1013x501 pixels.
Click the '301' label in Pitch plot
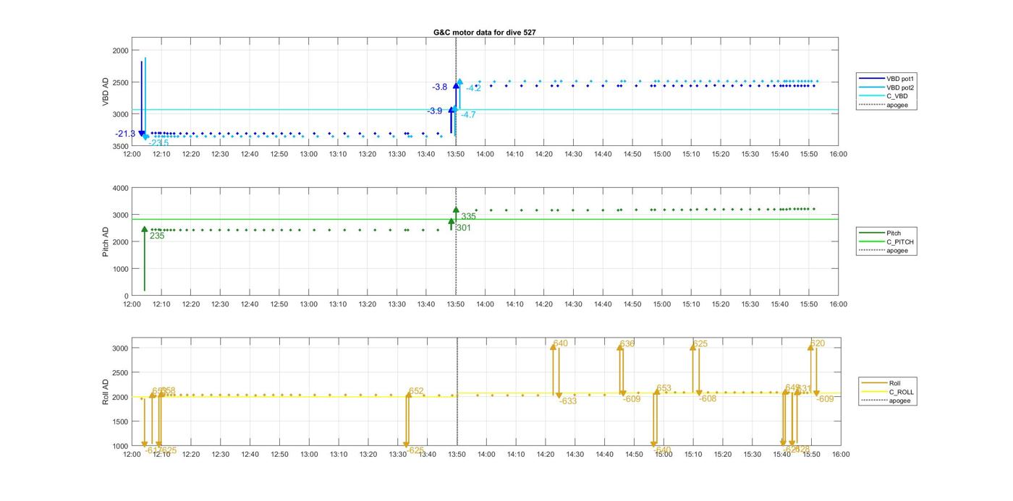click(x=463, y=228)
